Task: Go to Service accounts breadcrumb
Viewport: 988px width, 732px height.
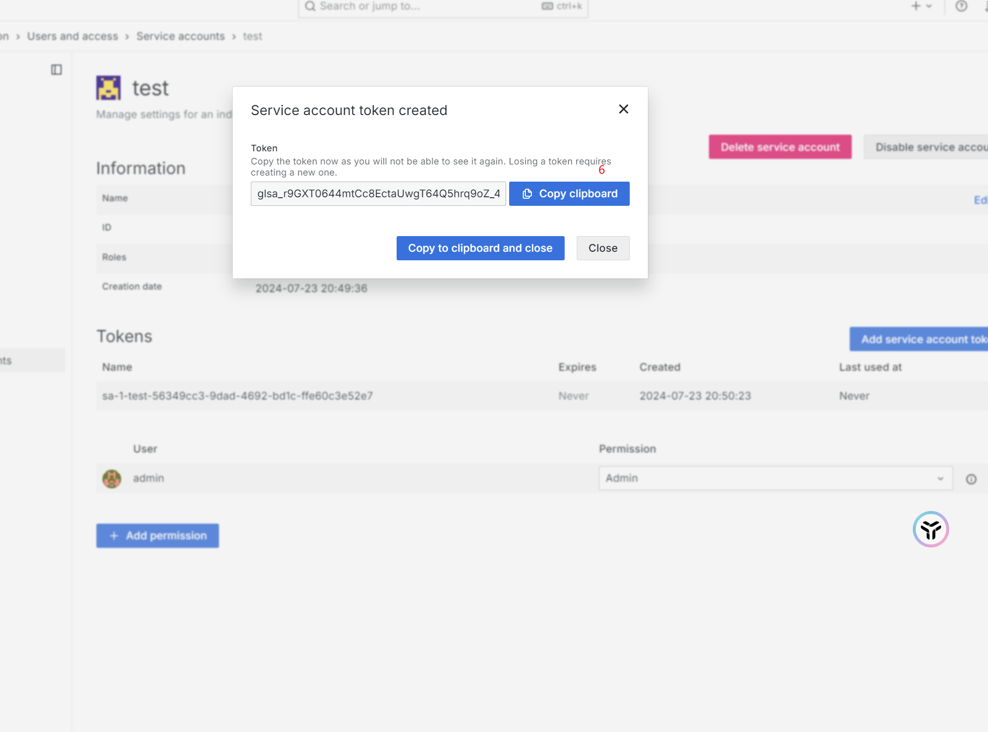Action: tap(180, 36)
